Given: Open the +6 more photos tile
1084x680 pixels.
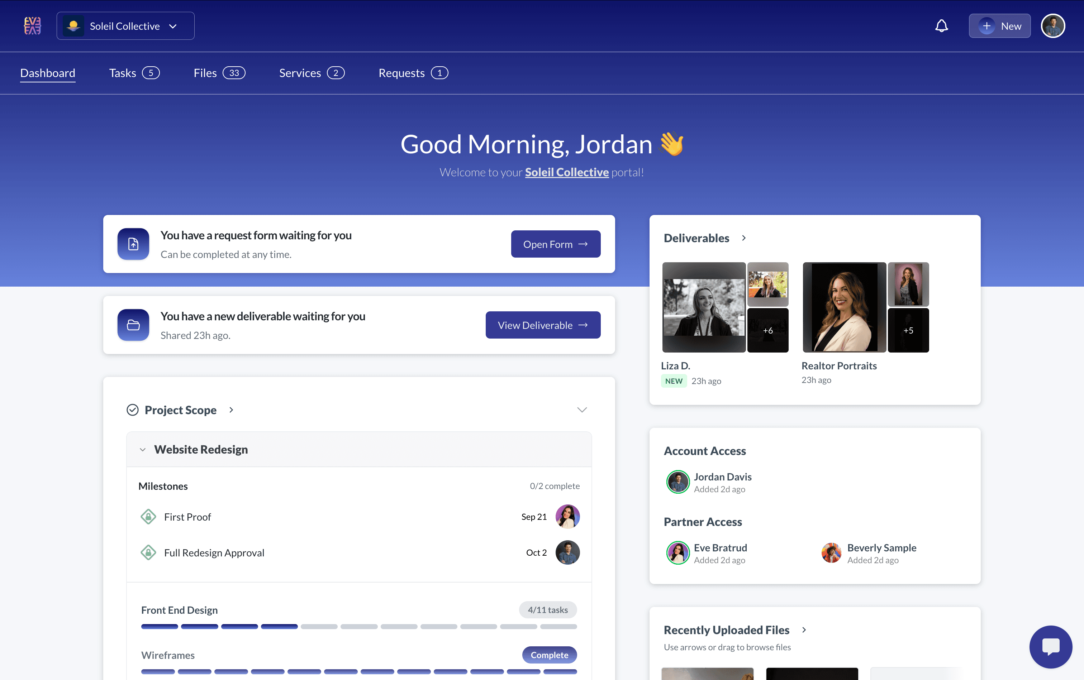Looking at the screenshot, I should click(x=768, y=330).
